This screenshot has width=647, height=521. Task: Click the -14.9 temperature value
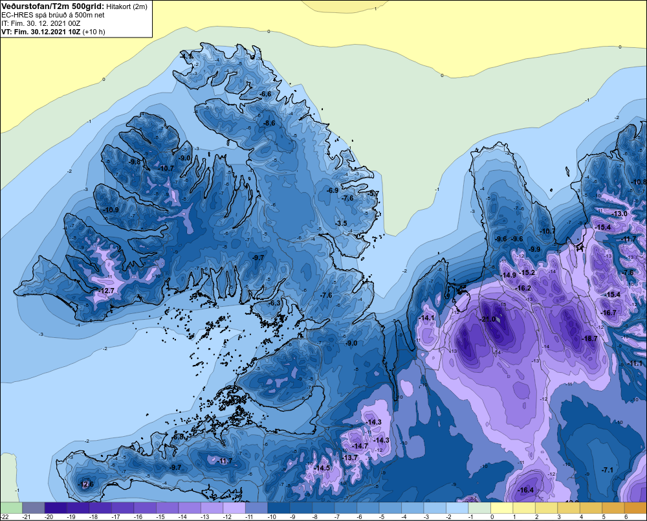[x=509, y=275]
